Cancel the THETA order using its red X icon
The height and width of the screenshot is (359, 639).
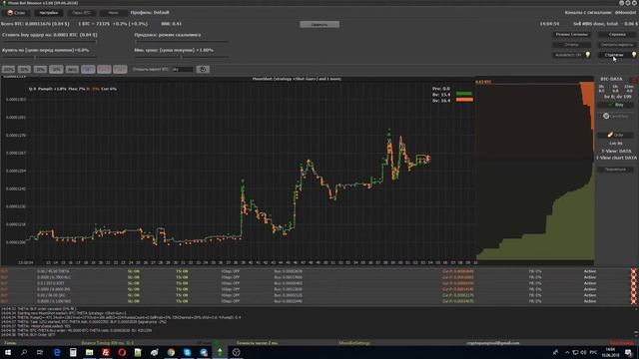click(x=633, y=271)
